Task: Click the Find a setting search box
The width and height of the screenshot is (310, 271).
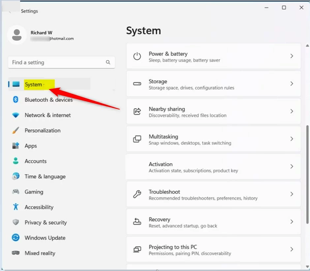Action: [58, 62]
